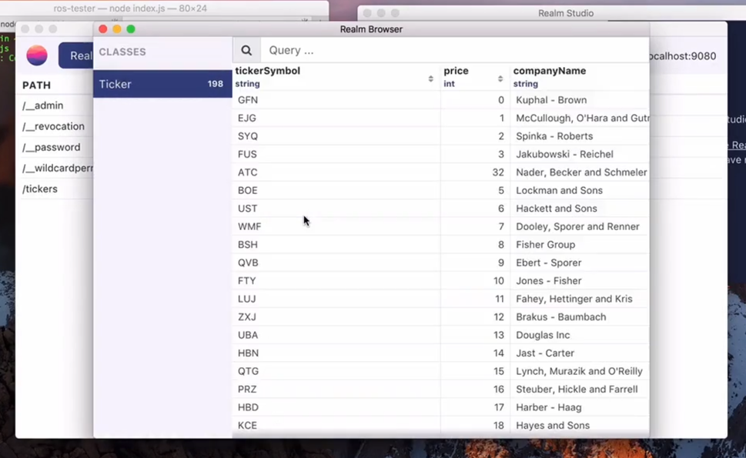Bring the Realm Studio window forward

tap(565, 13)
